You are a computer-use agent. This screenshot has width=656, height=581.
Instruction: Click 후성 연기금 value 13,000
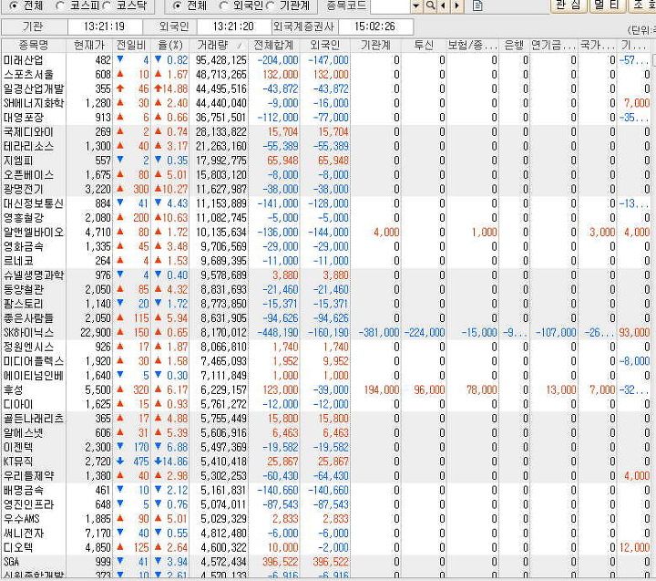[561, 390]
